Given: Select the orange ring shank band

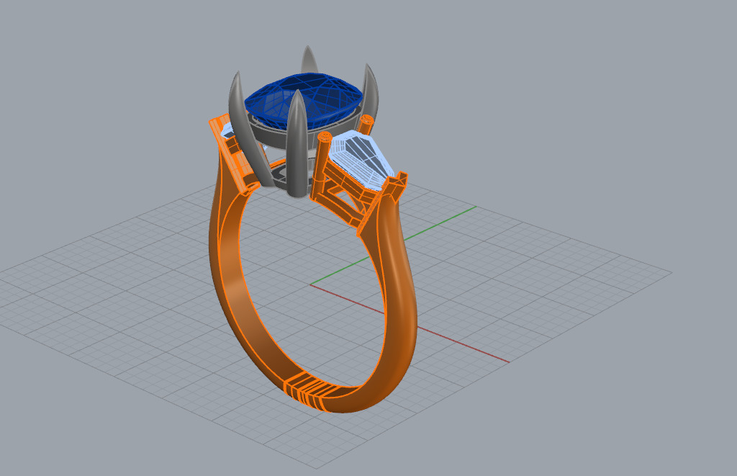Looking at the screenshot, I should [399, 301].
